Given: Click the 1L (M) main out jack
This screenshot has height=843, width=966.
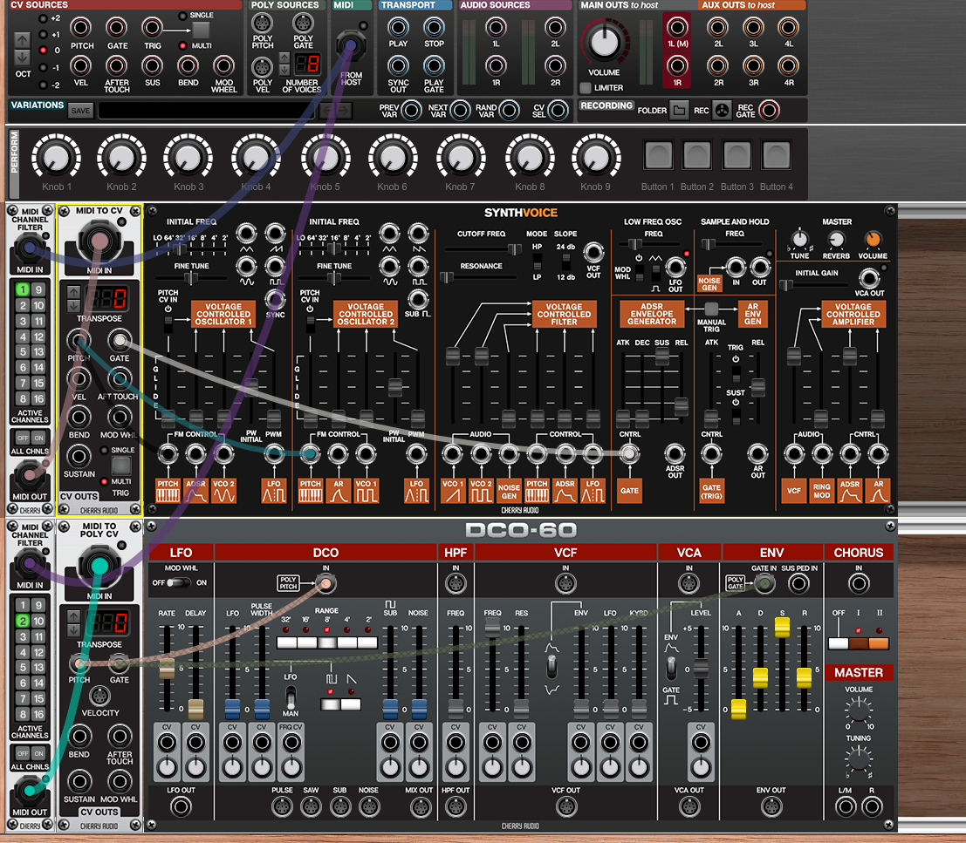Looking at the screenshot, I should 677,28.
